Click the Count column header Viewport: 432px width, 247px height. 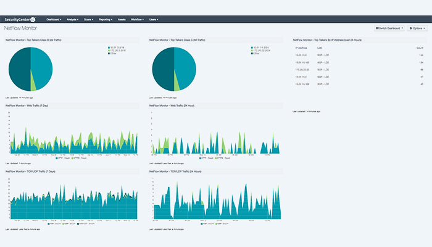click(420, 47)
